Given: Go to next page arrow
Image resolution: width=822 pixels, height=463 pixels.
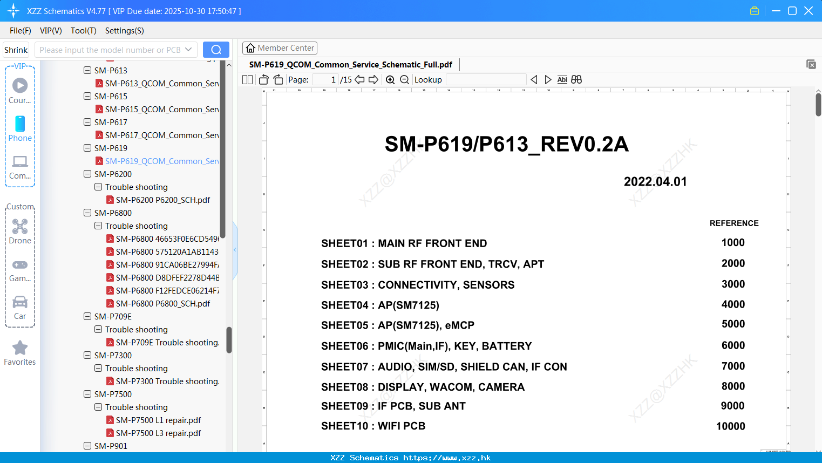Looking at the screenshot, I should pos(373,79).
